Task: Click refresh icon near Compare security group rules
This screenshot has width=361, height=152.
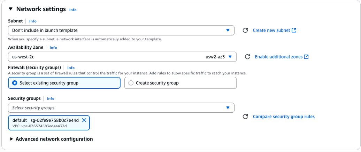Action: 245,117
